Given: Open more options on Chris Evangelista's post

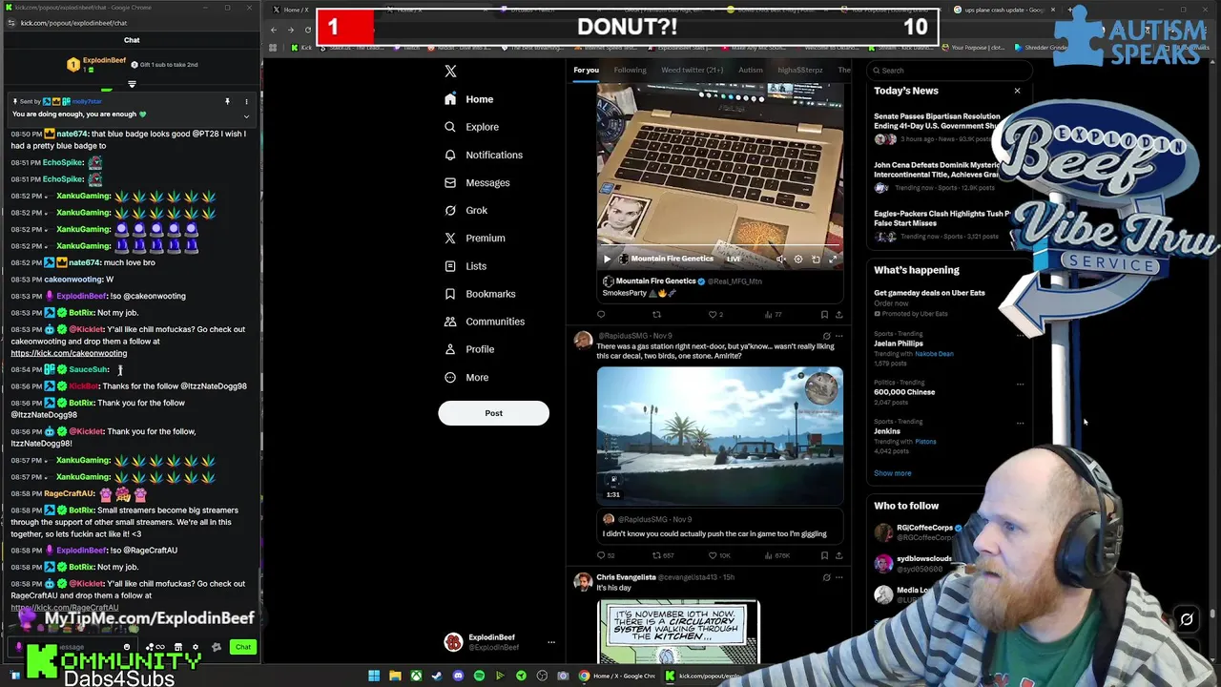Looking at the screenshot, I should [x=838, y=577].
